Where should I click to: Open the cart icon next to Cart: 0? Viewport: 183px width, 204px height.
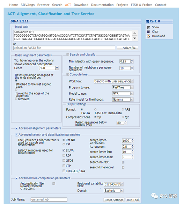point(147,21)
